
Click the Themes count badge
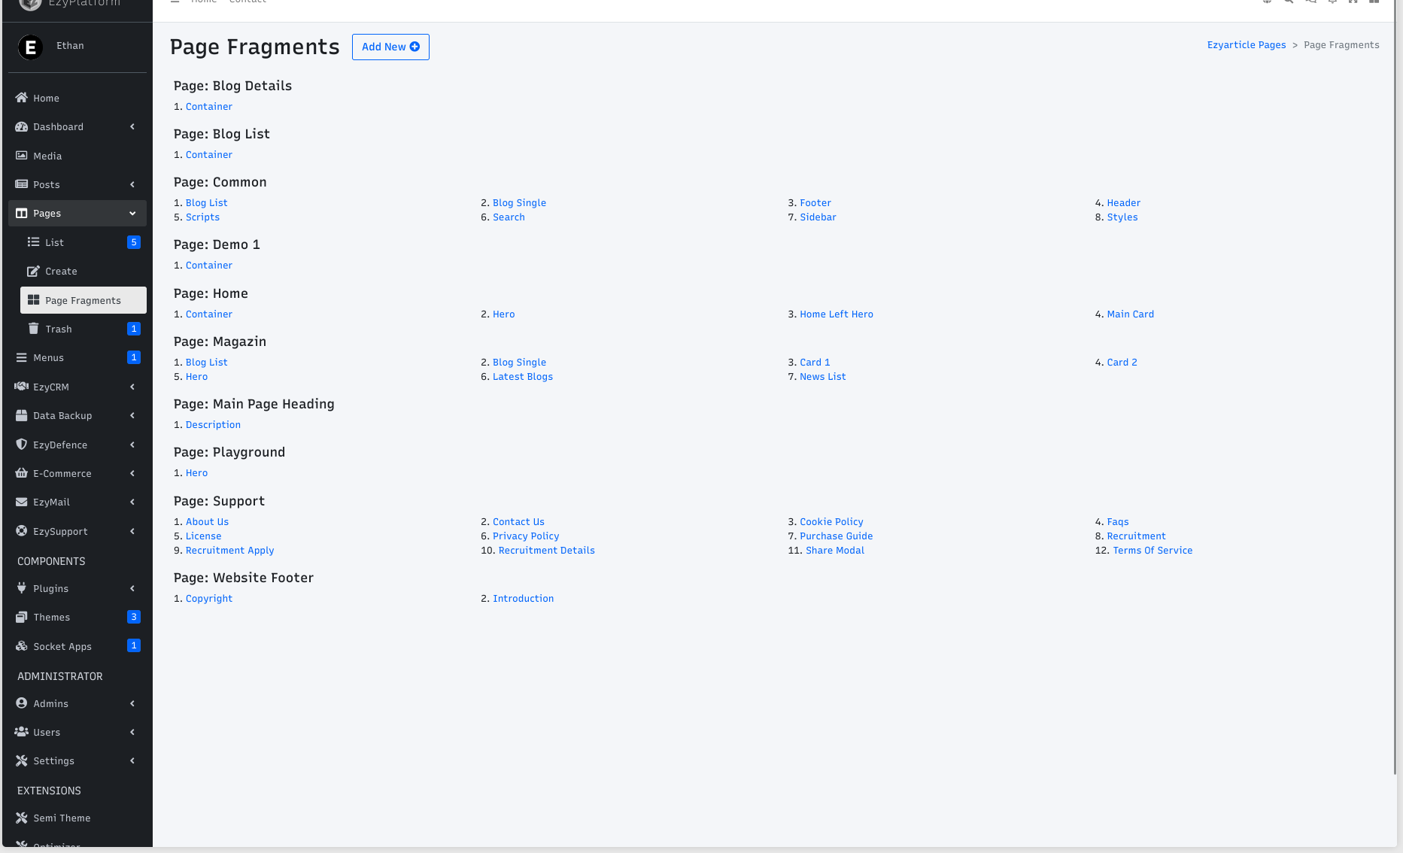coord(134,617)
